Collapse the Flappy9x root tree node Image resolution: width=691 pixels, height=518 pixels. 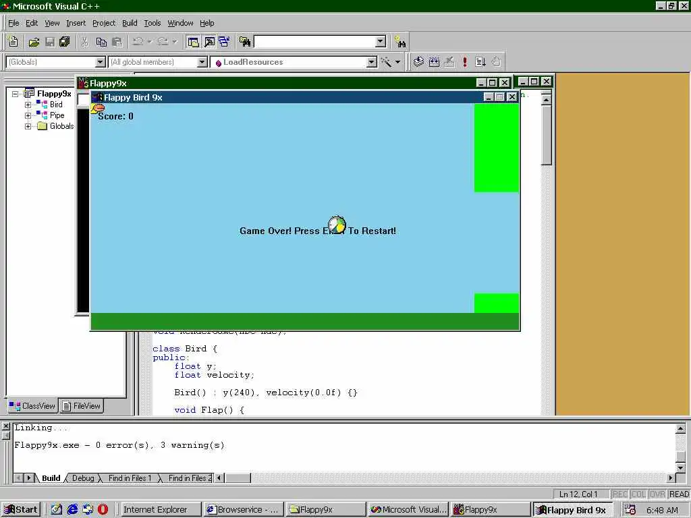coord(16,94)
